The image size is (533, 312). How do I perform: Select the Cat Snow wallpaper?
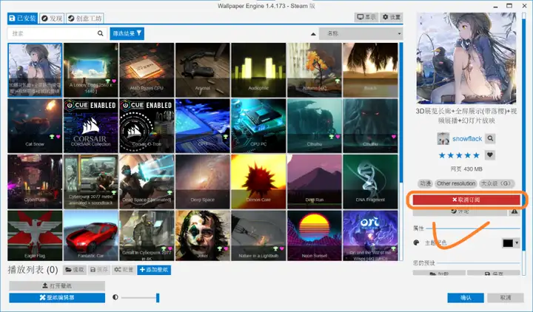pos(35,126)
